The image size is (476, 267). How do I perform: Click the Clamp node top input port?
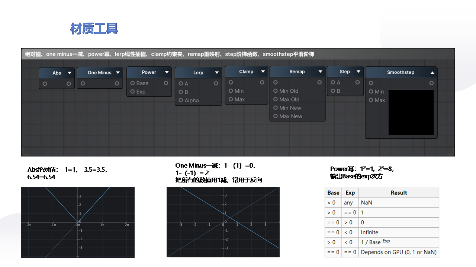[231, 82]
